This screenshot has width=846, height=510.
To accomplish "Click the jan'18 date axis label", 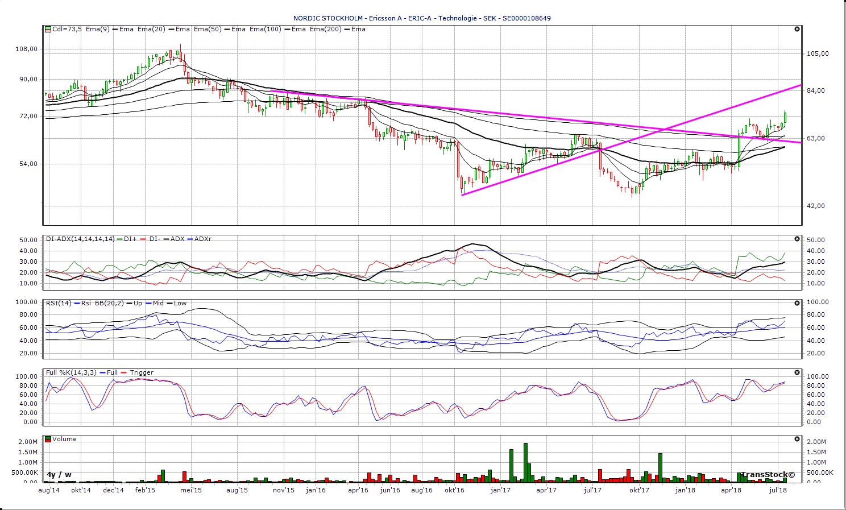I will pos(685,490).
